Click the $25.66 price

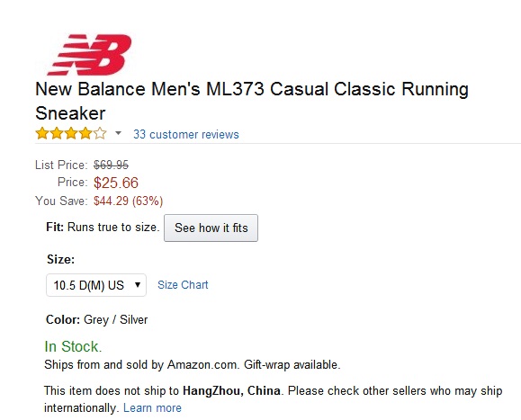pyautogui.click(x=116, y=183)
